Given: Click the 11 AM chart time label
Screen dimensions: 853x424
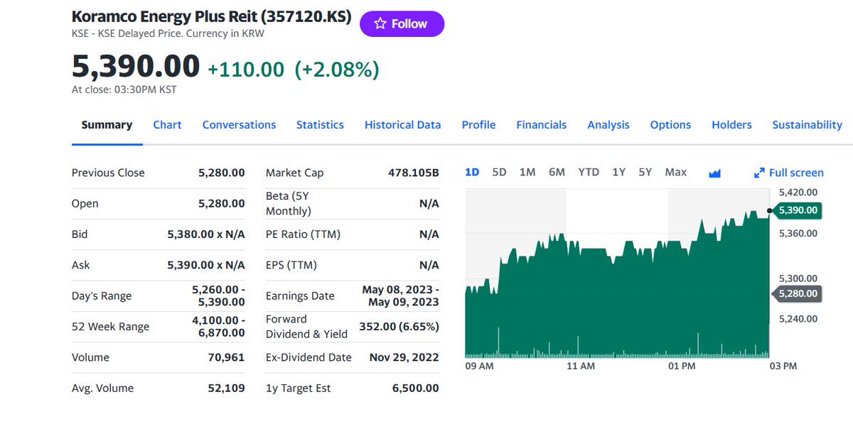Looking at the screenshot, I should click(x=581, y=366).
